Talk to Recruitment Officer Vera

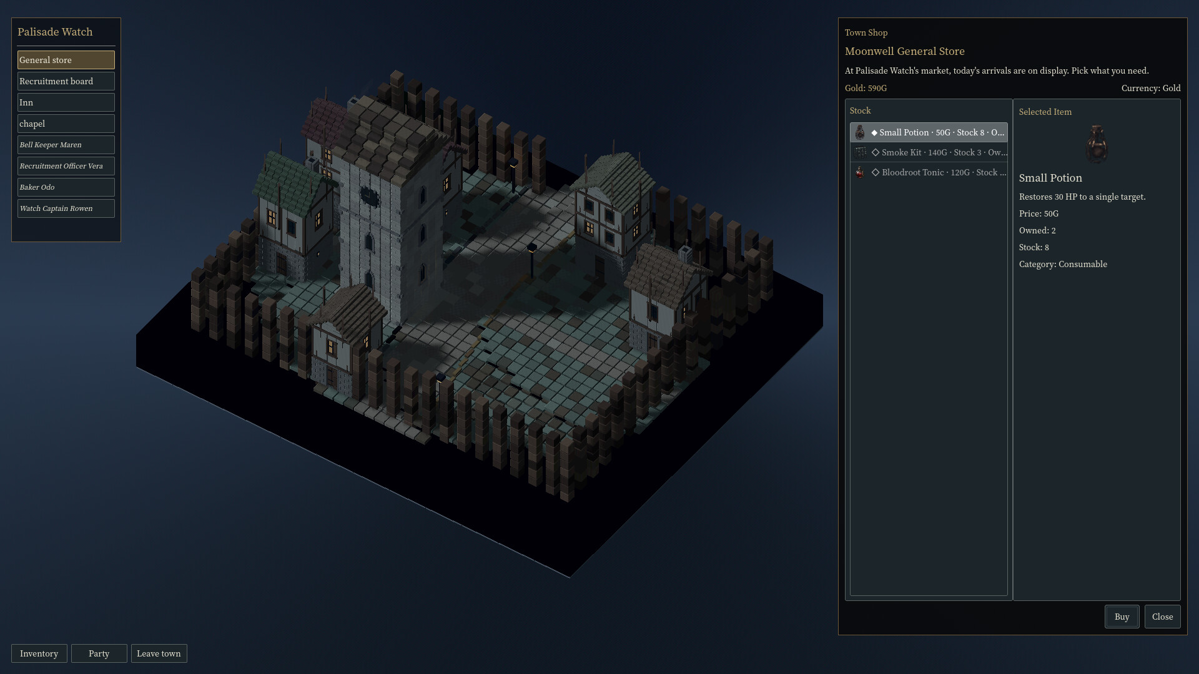coord(66,166)
